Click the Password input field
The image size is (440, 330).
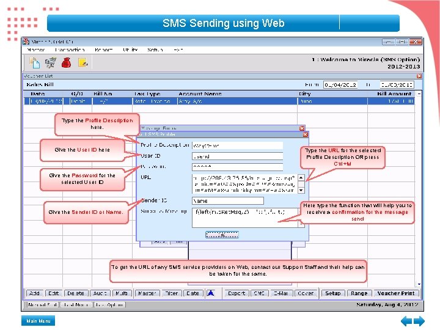pos(237,167)
